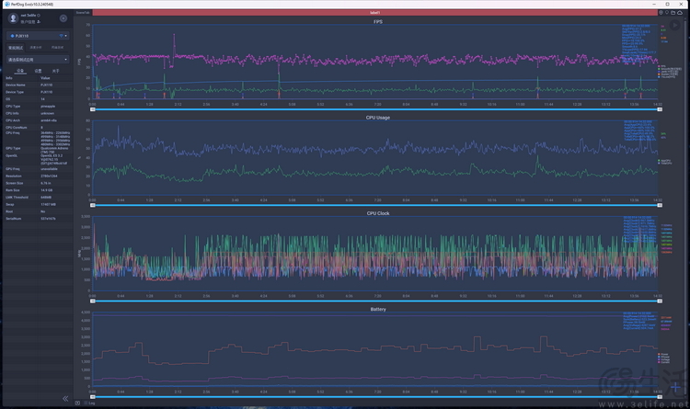
Task: Select the Device Name row
Action: [38, 85]
